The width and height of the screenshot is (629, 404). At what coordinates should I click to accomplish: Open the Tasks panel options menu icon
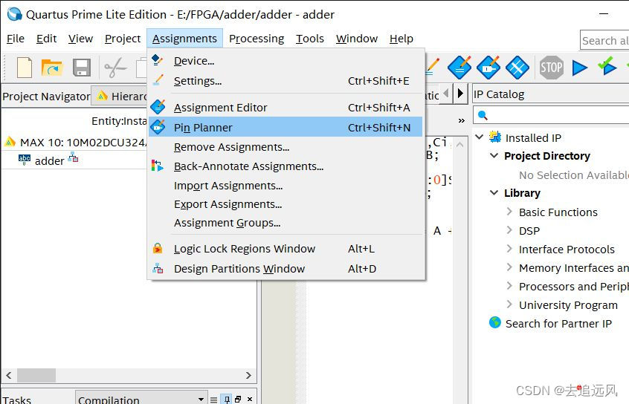click(x=214, y=400)
